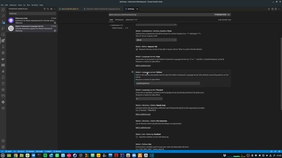Image resolution: width=282 pixels, height=158 pixels.
Task: Click Edit in settings.json under Language-server Args
Action: (143, 65)
